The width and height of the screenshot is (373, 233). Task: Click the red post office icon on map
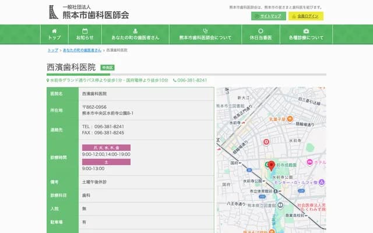(x=266, y=141)
